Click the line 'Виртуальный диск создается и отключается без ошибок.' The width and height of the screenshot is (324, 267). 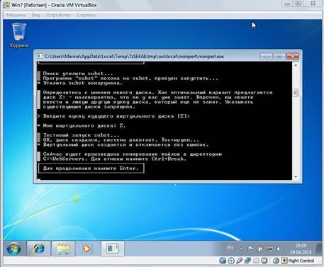tap(126, 144)
